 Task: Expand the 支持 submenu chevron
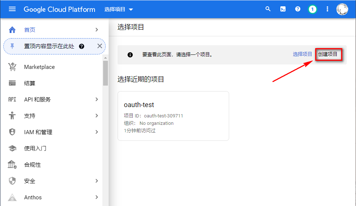click(x=97, y=116)
